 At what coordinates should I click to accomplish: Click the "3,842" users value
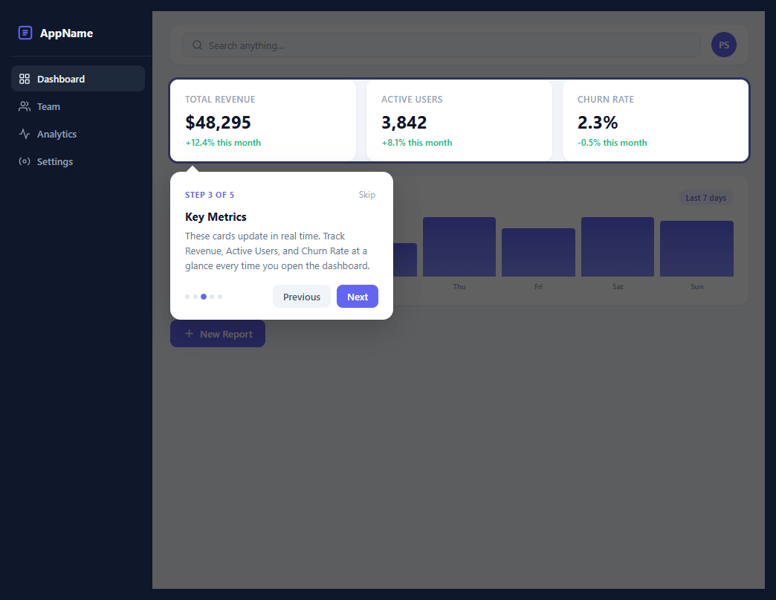404,122
